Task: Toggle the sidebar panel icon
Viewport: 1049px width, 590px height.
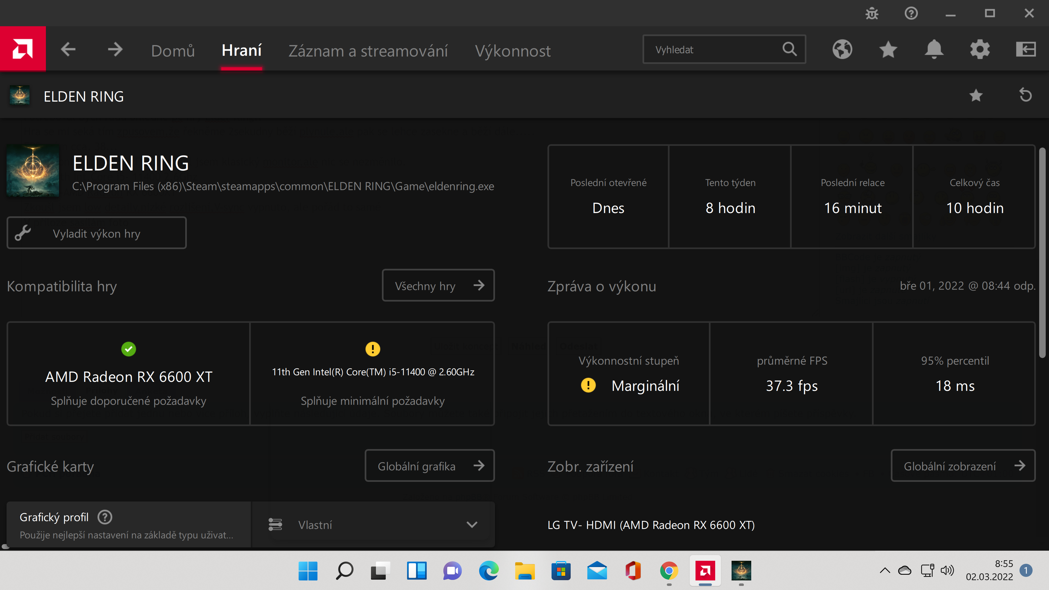Action: click(1026, 50)
